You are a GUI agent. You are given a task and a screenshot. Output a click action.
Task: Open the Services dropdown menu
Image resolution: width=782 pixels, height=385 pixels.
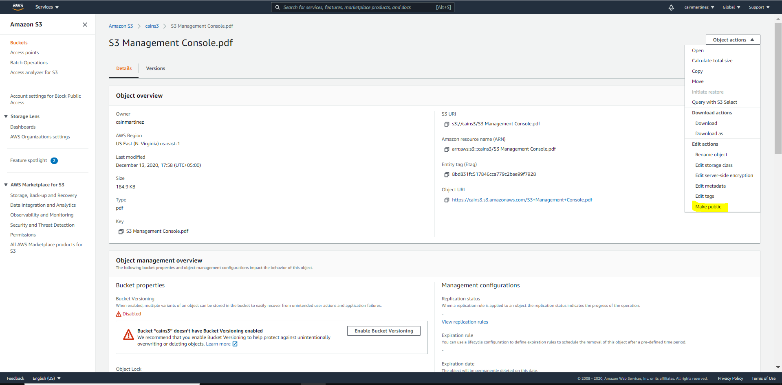pos(47,7)
